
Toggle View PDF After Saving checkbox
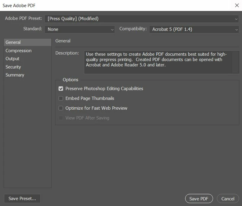pyautogui.click(x=61, y=118)
